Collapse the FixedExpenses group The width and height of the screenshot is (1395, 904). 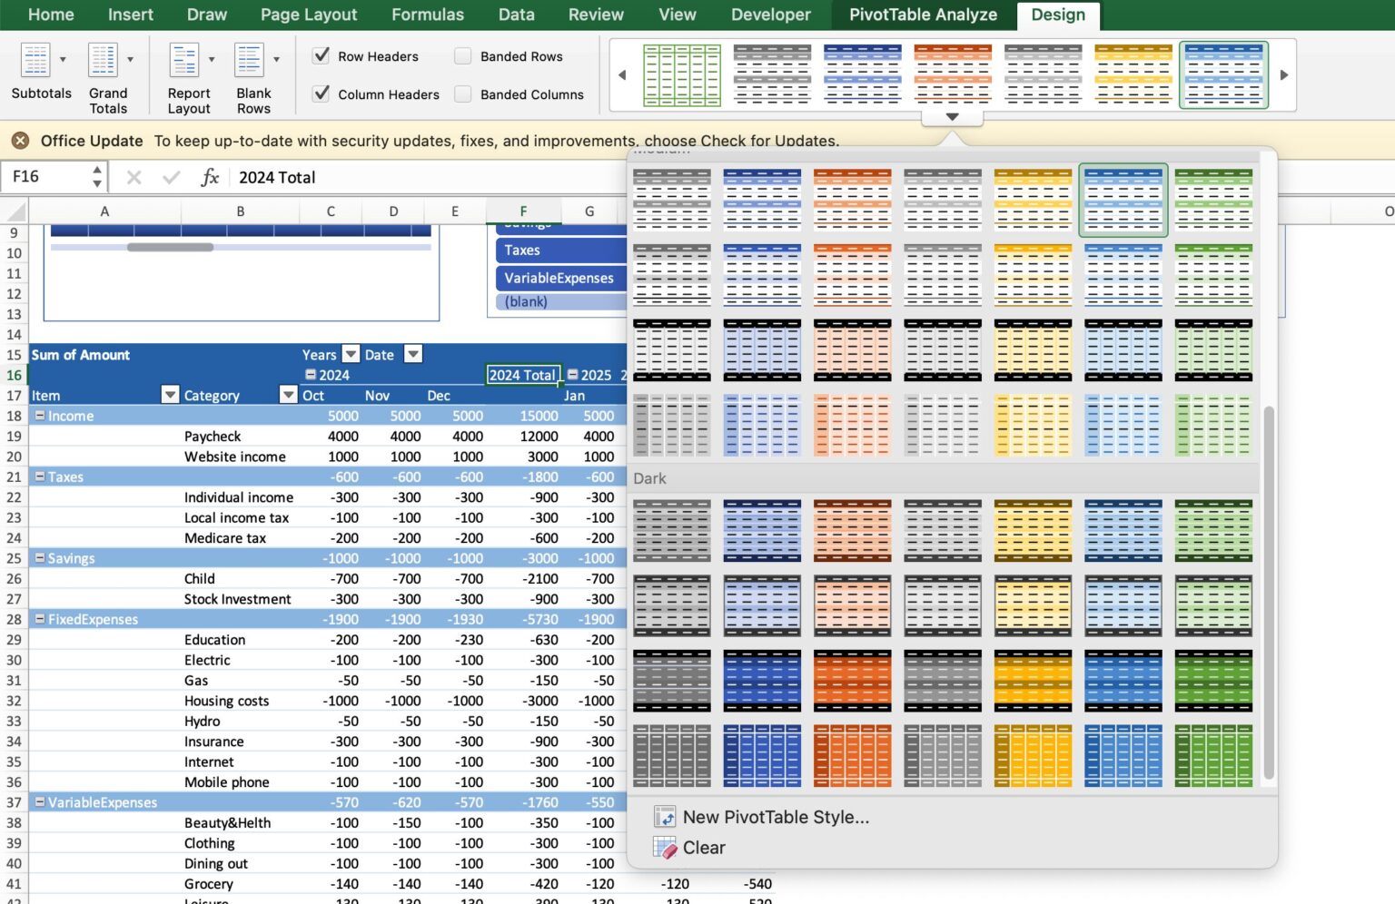pos(40,619)
